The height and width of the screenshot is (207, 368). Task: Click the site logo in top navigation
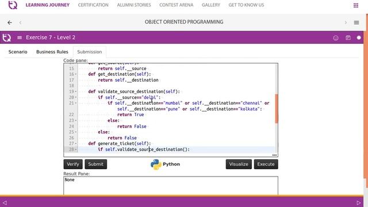pyautogui.click(x=13, y=5)
